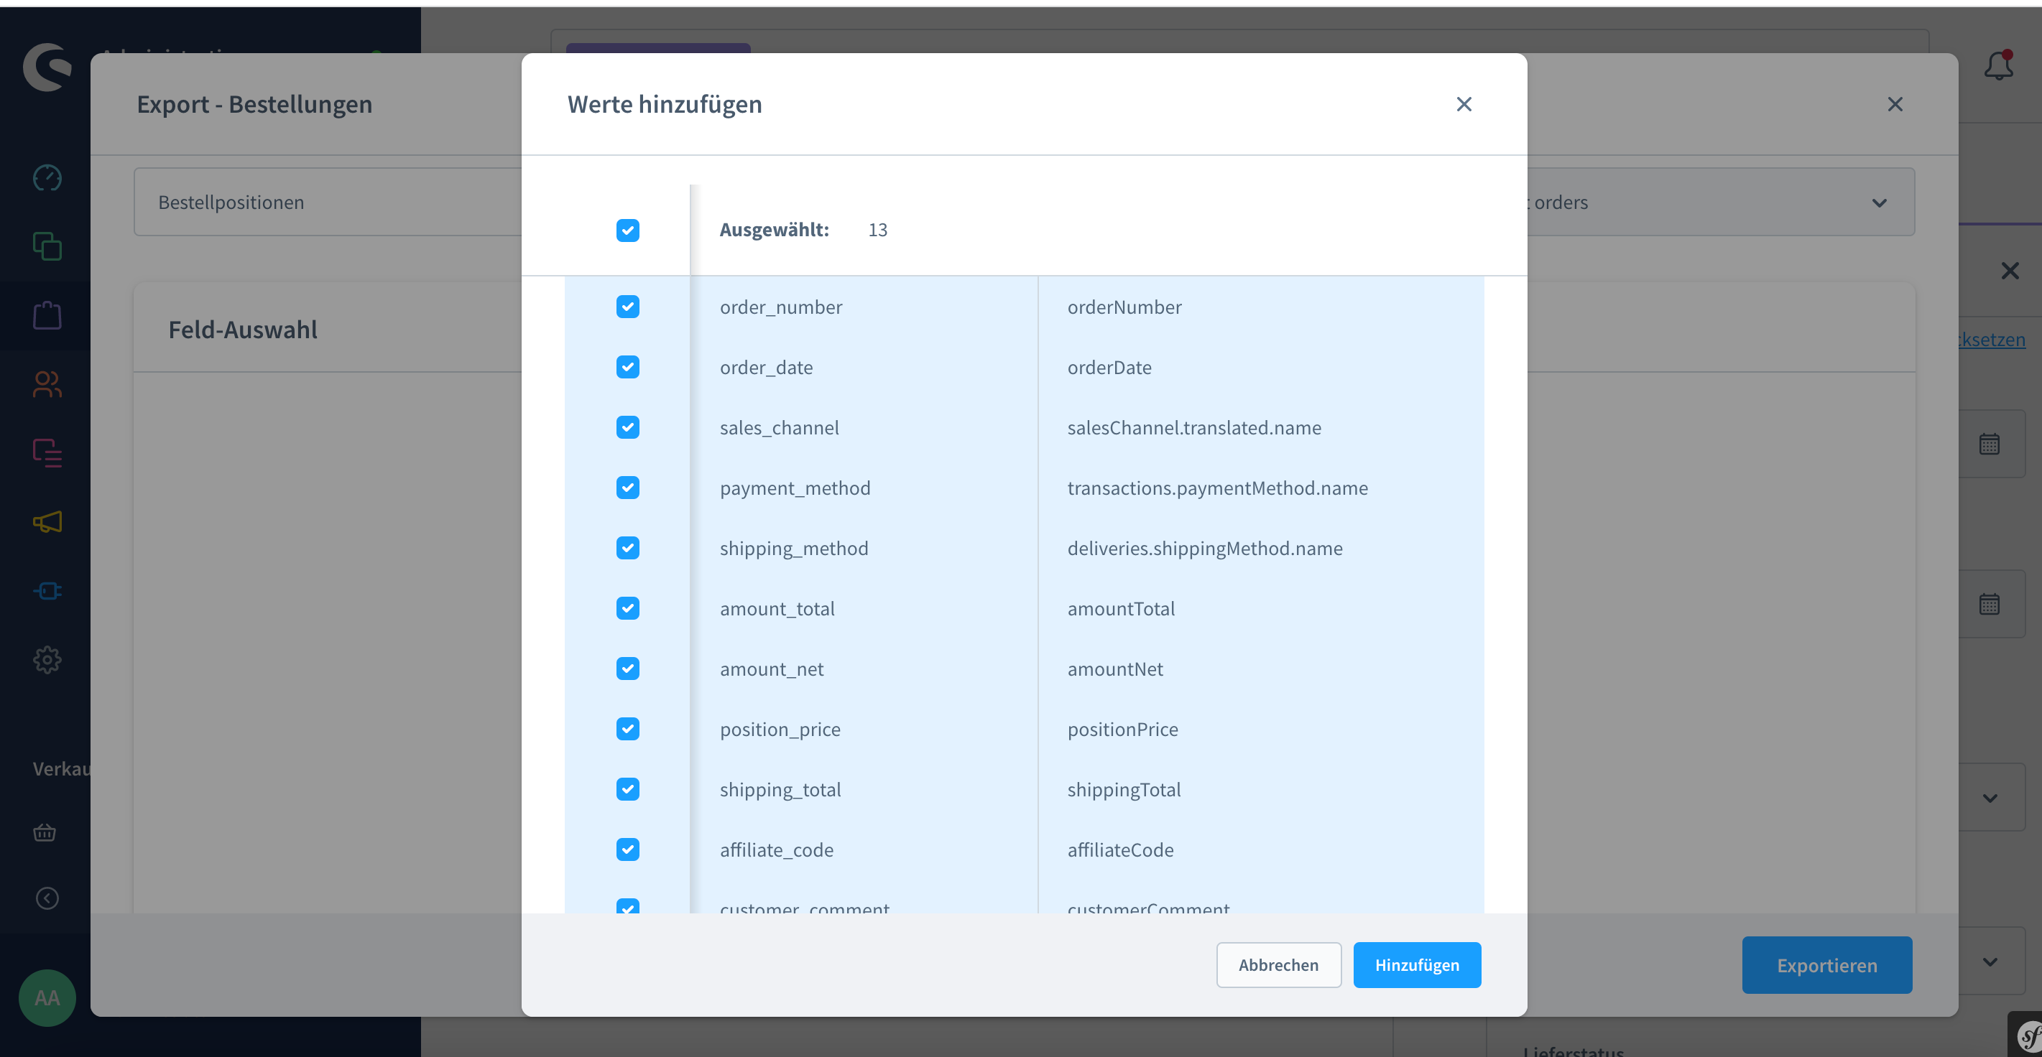Click the Feld-Auswahl card heading
This screenshot has width=2042, height=1057.
click(243, 329)
